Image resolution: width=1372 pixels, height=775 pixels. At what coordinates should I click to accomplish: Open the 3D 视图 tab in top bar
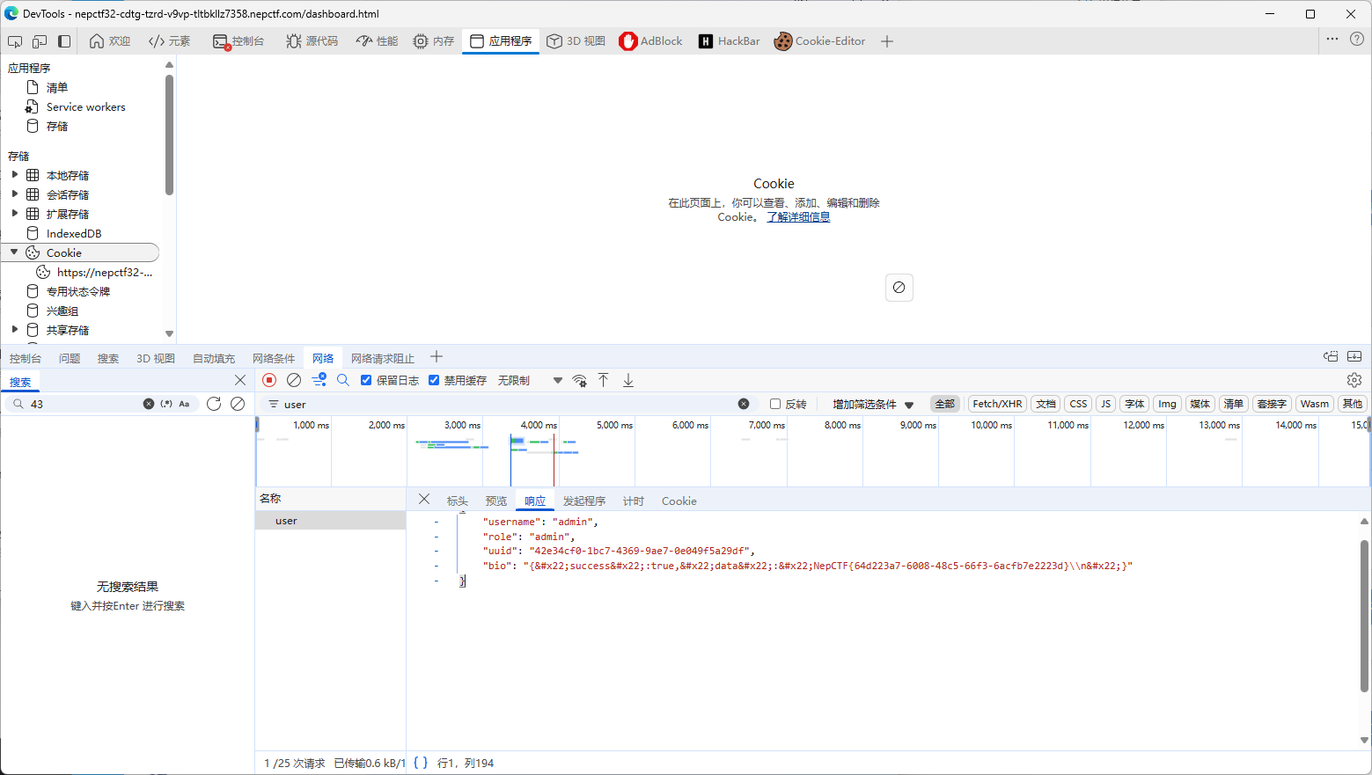pos(576,41)
